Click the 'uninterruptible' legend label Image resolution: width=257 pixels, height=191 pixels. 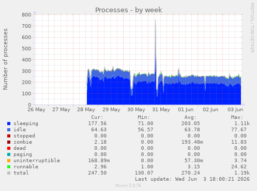37,161
